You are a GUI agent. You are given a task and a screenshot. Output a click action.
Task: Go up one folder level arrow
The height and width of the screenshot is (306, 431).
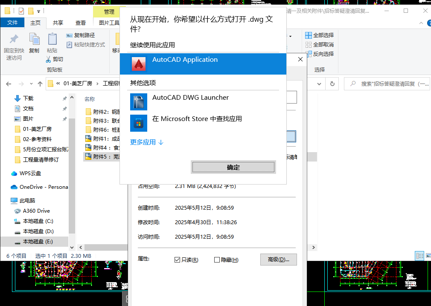pyautogui.click(x=40, y=84)
